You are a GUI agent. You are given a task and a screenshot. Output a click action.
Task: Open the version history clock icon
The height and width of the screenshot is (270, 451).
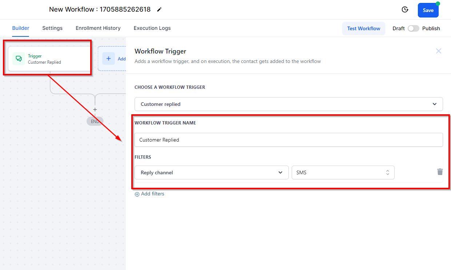[x=405, y=10]
